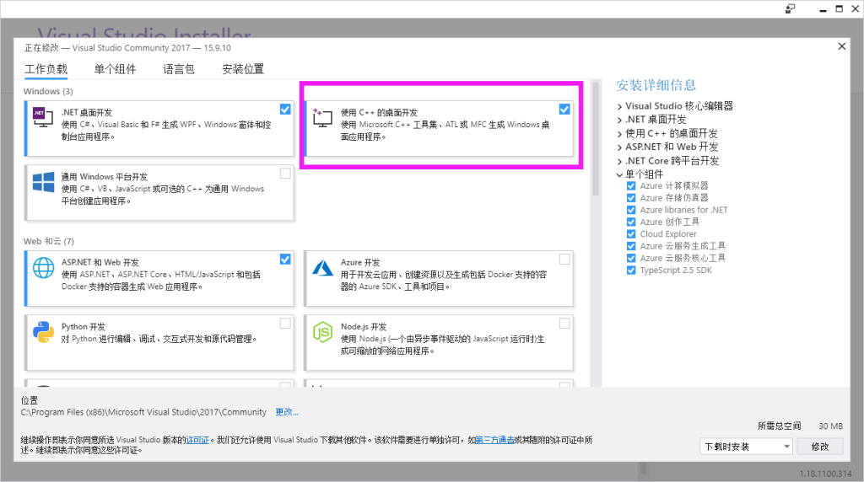This screenshot has width=864, height=482.
Task: Expand .NET 桌面开发 in install details
Action: (620, 120)
